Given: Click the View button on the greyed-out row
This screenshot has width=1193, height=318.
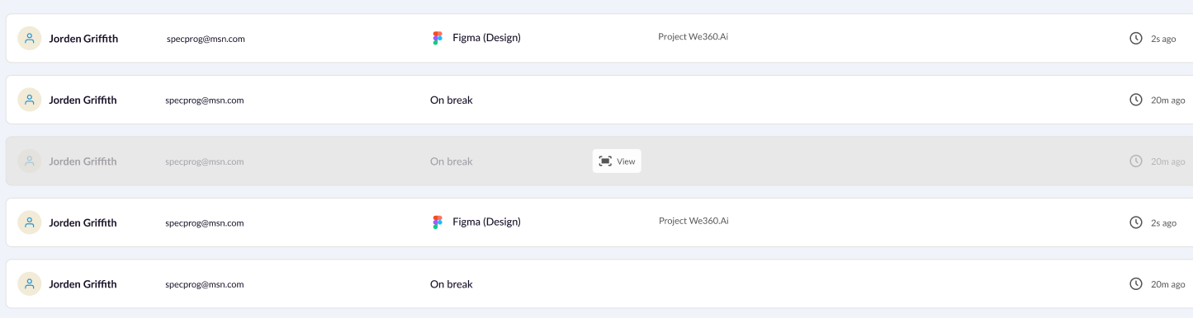Looking at the screenshot, I should (617, 161).
